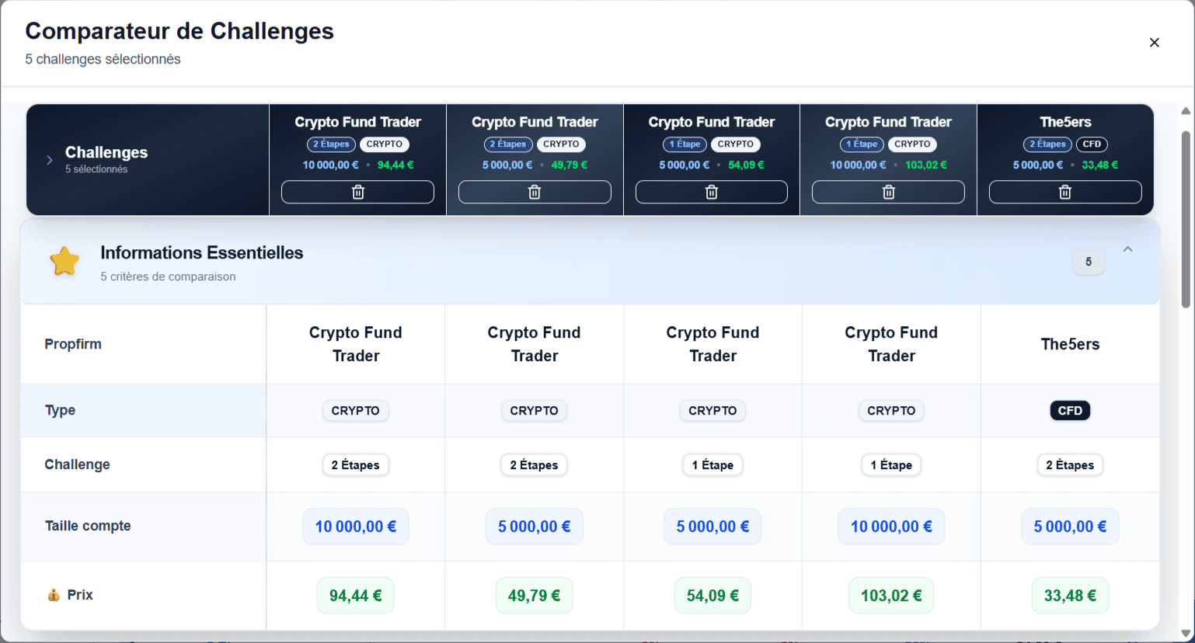
Task: Remove The5ers challenge using trash icon
Action: pos(1065,192)
